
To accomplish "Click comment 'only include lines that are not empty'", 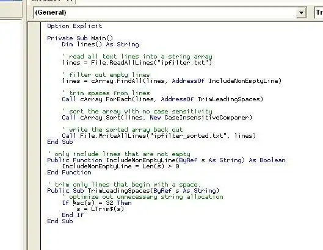I will click(x=119, y=154).
